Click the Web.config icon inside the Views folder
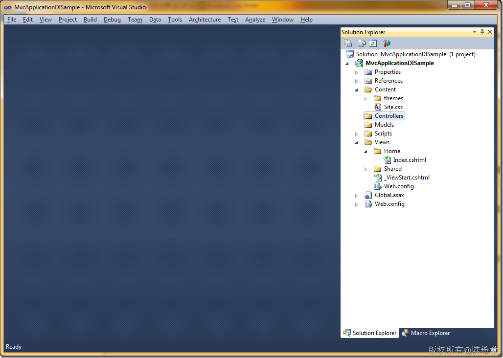 (378, 186)
